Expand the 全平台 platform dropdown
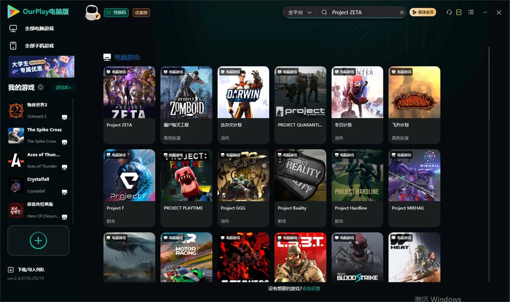The image size is (510, 302). click(x=299, y=12)
